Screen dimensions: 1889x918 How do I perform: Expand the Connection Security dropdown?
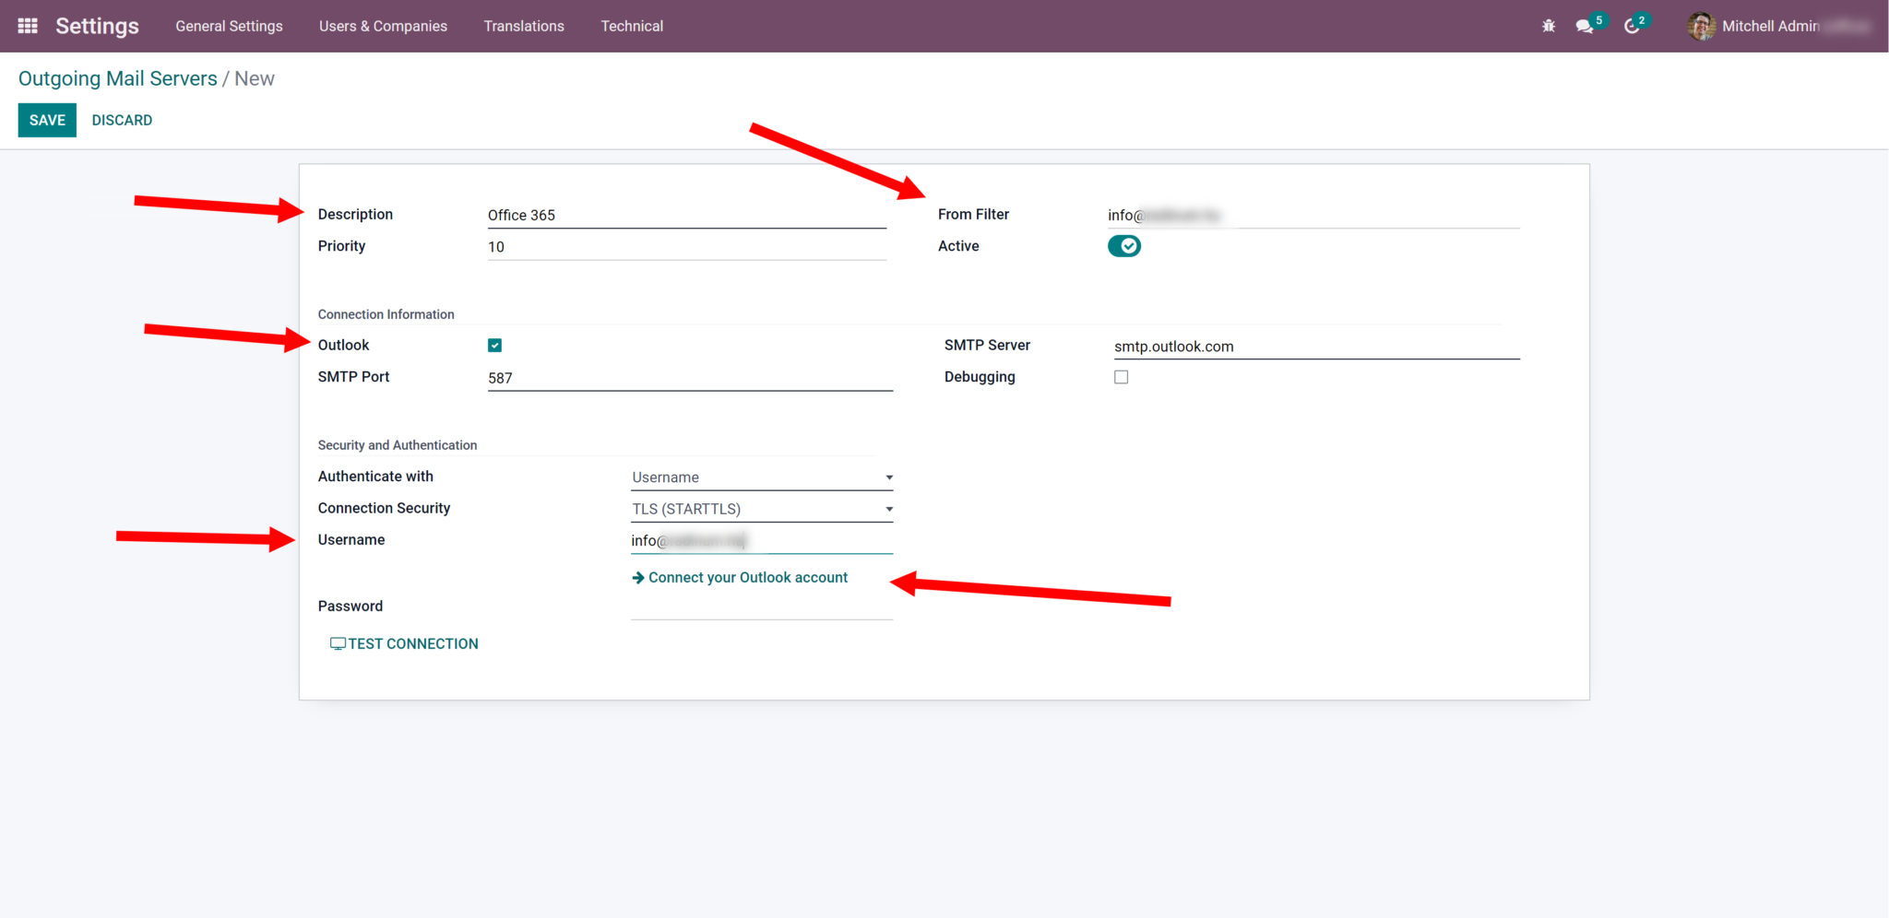click(x=760, y=508)
